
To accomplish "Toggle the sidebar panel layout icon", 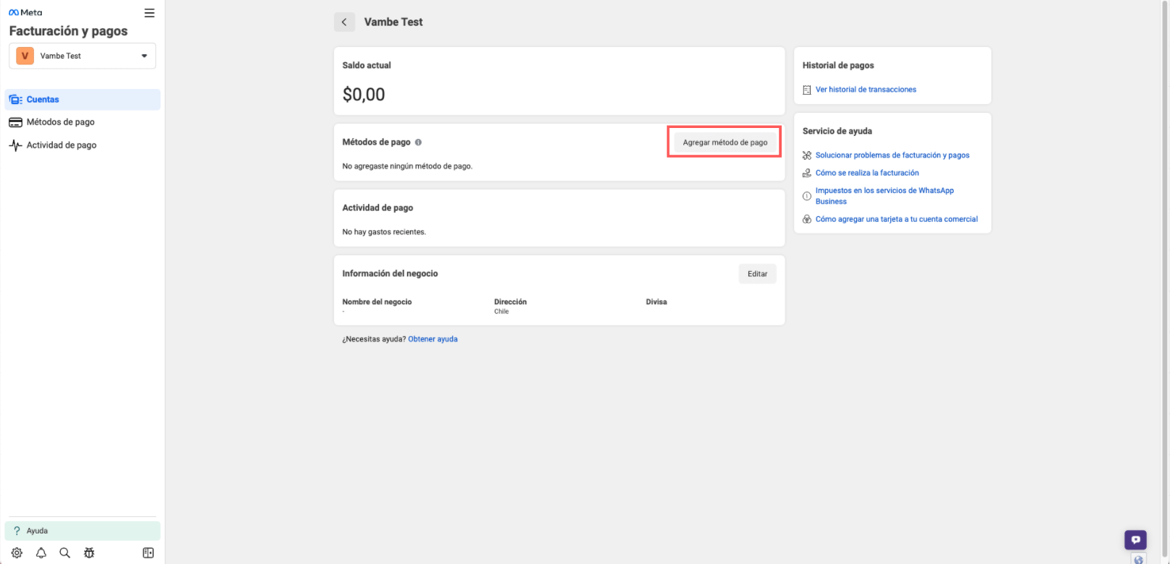I will click(148, 553).
